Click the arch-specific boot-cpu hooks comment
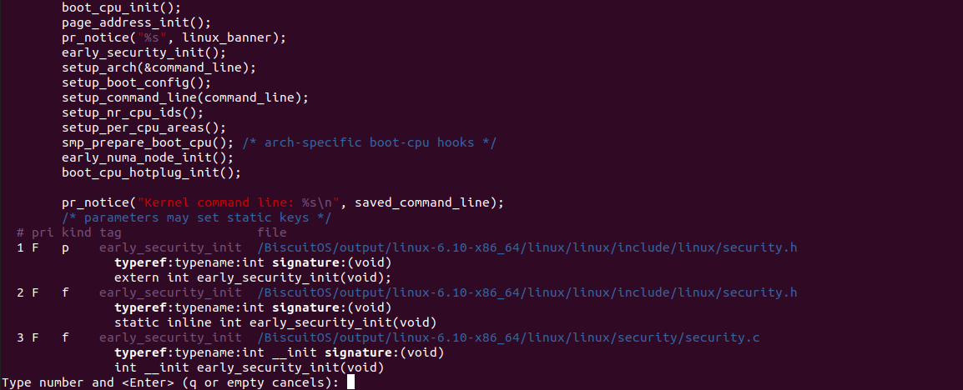Image resolution: width=963 pixels, height=390 pixels. (x=369, y=142)
